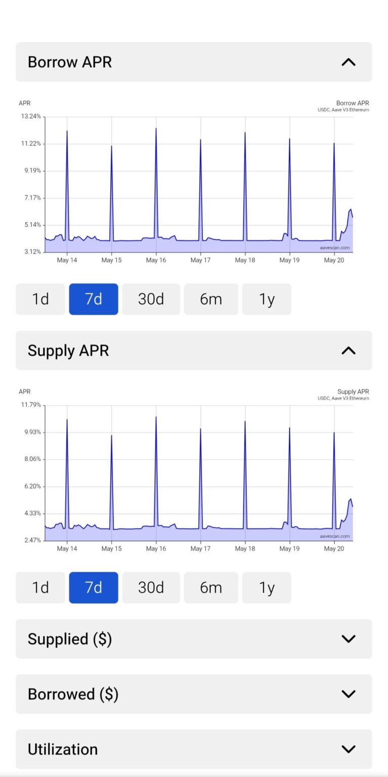Expand the Utilization section
The width and height of the screenshot is (388, 777).
(194, 749)
